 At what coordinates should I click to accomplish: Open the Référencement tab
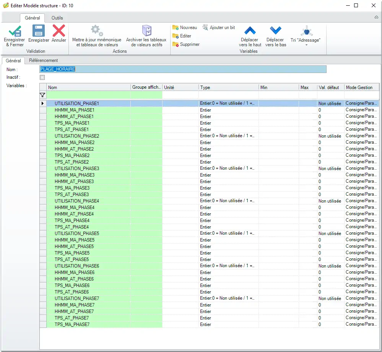[x=43, y=60]
